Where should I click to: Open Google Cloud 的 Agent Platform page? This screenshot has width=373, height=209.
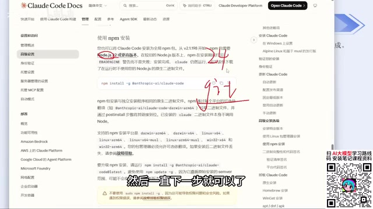46,160
